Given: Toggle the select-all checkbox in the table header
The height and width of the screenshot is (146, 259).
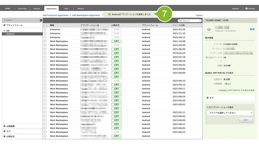Looking at the screenshot, I should 45,25.
